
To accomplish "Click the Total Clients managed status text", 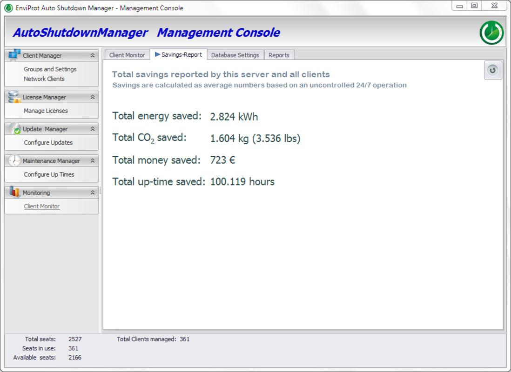I will 153,339.
